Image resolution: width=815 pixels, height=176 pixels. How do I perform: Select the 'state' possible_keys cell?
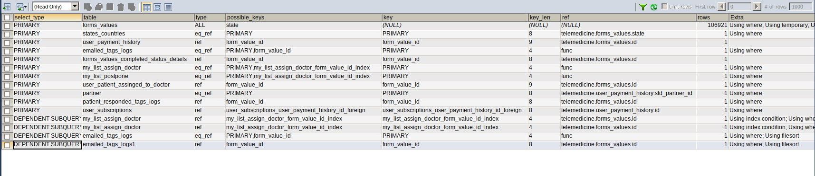tap(304, 25)
